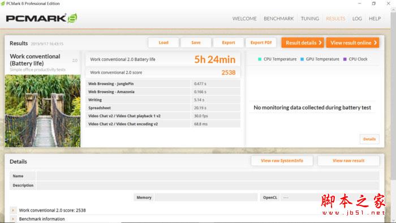Viewport: 396px width, 223px height.
Task: Select the RESULTS tab
Action: [x=335, y=19]
